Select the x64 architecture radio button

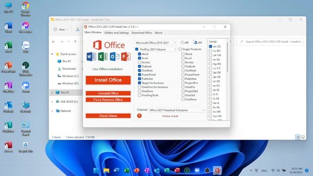coord(195,43)
